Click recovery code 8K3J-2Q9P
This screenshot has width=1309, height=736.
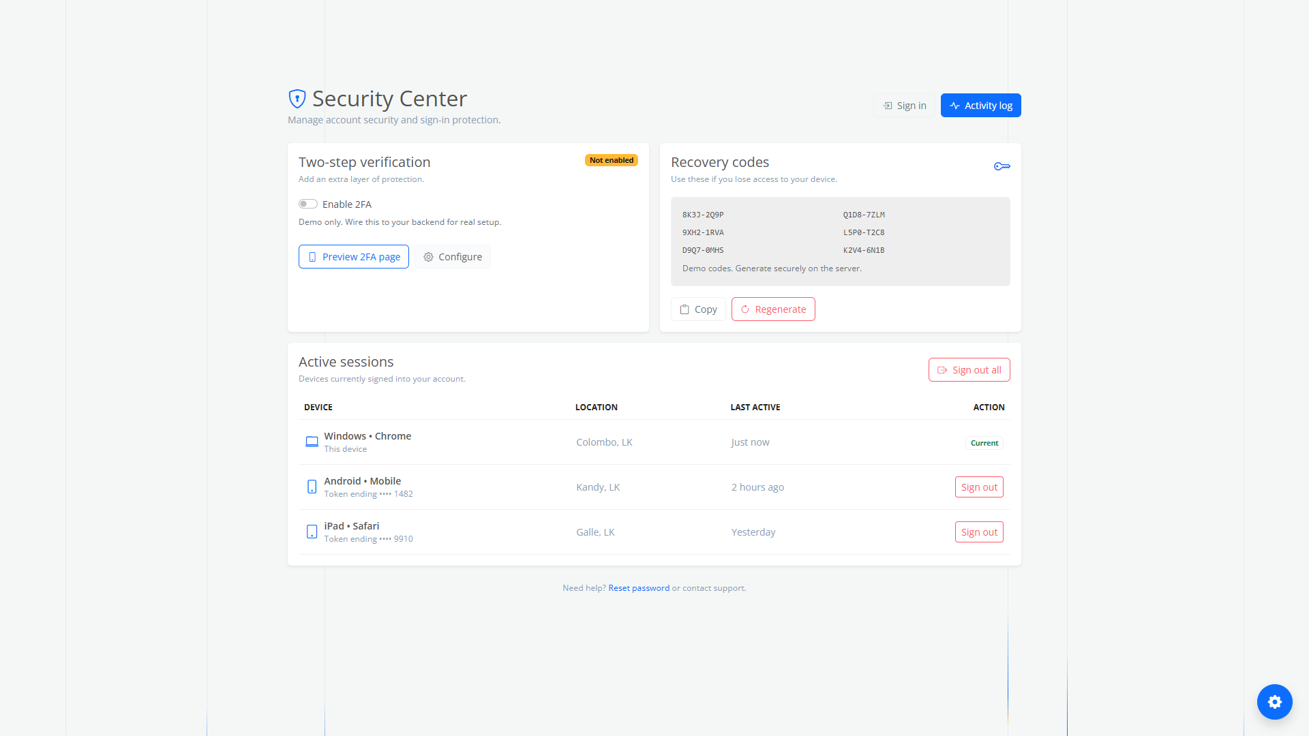click(703, 215)
